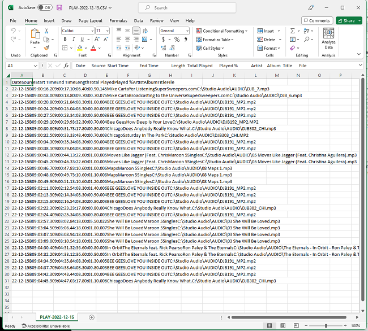Open the File menu
Image resolution: width=368 pixels, height=331 pixels.
13,20
